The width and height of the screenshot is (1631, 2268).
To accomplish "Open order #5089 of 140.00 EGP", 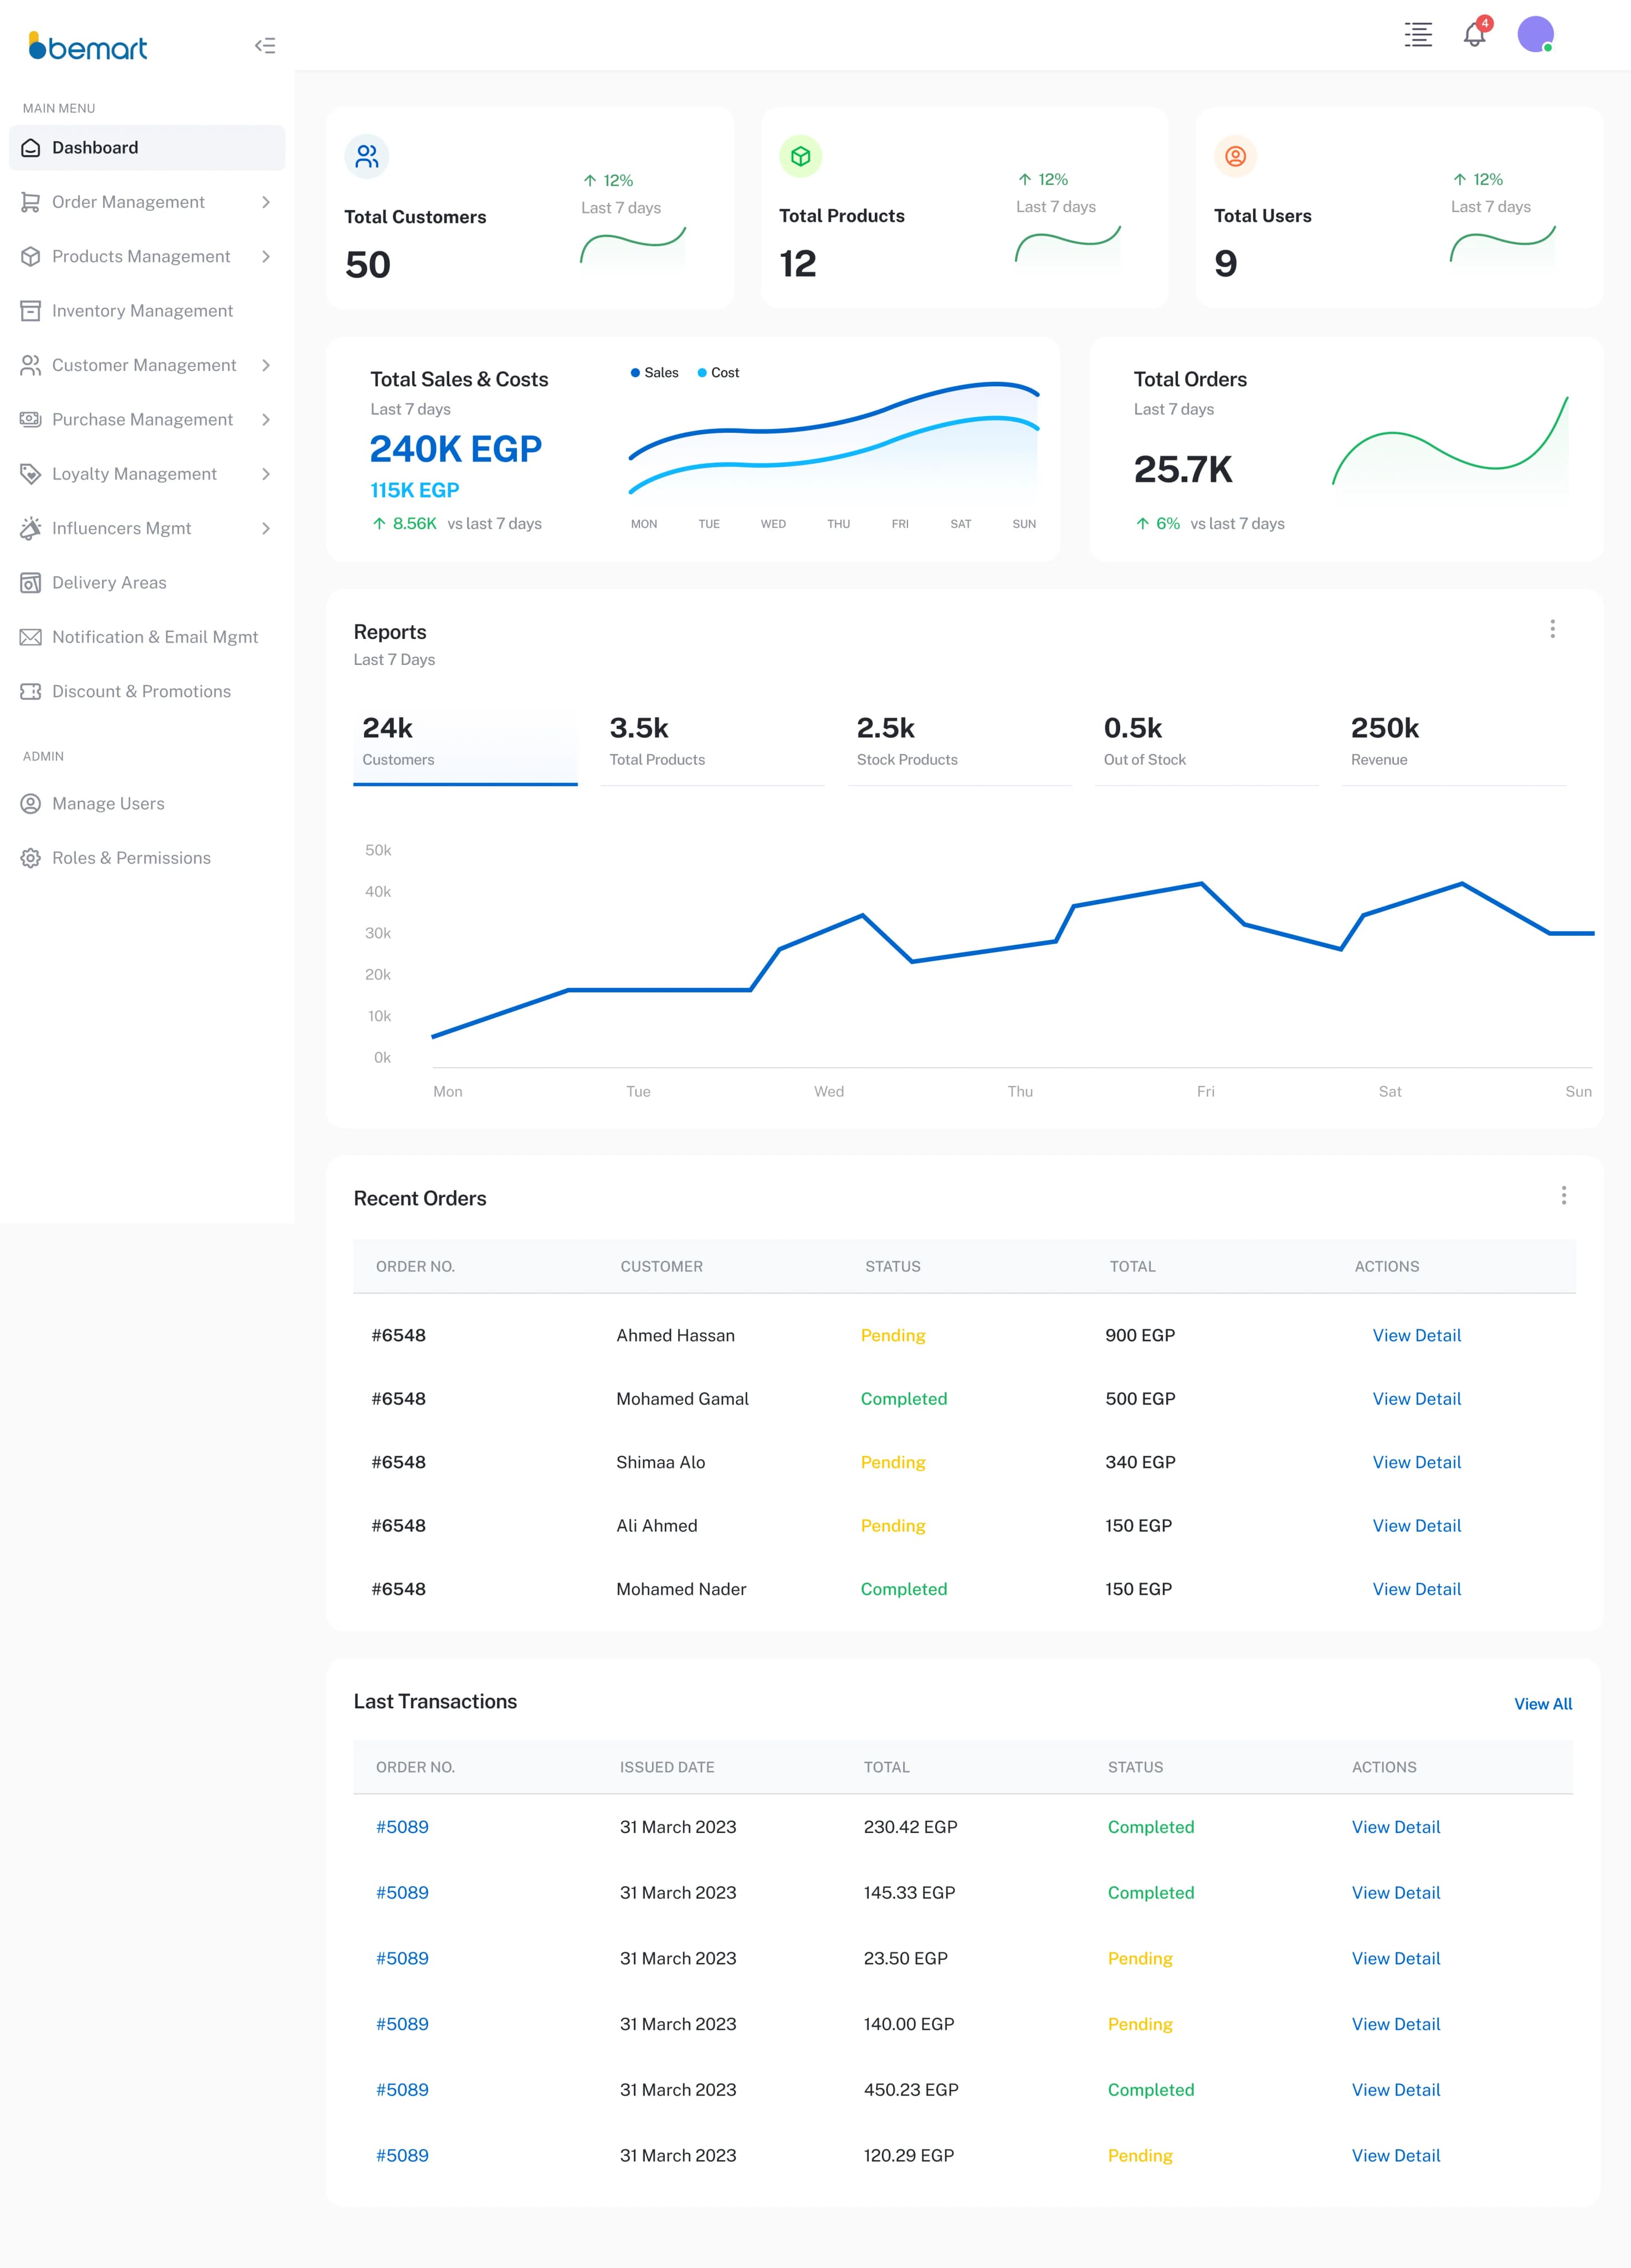I will (x=402, y=2024).
